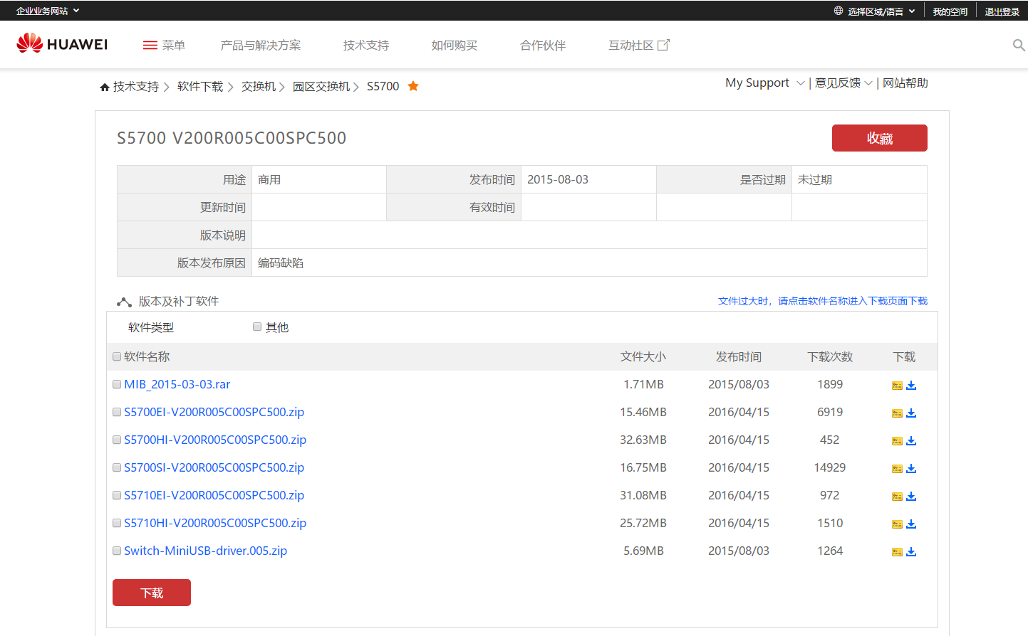The image size is (1028, 636).
Task: Click the blue download icon for Switch-MiniUSB-driver.005.zip
Action: pyautogui.click(x=911, y=551)
